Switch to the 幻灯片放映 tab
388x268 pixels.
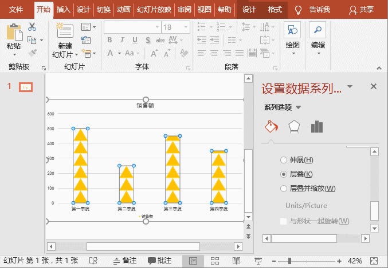(x=153, y=10)
